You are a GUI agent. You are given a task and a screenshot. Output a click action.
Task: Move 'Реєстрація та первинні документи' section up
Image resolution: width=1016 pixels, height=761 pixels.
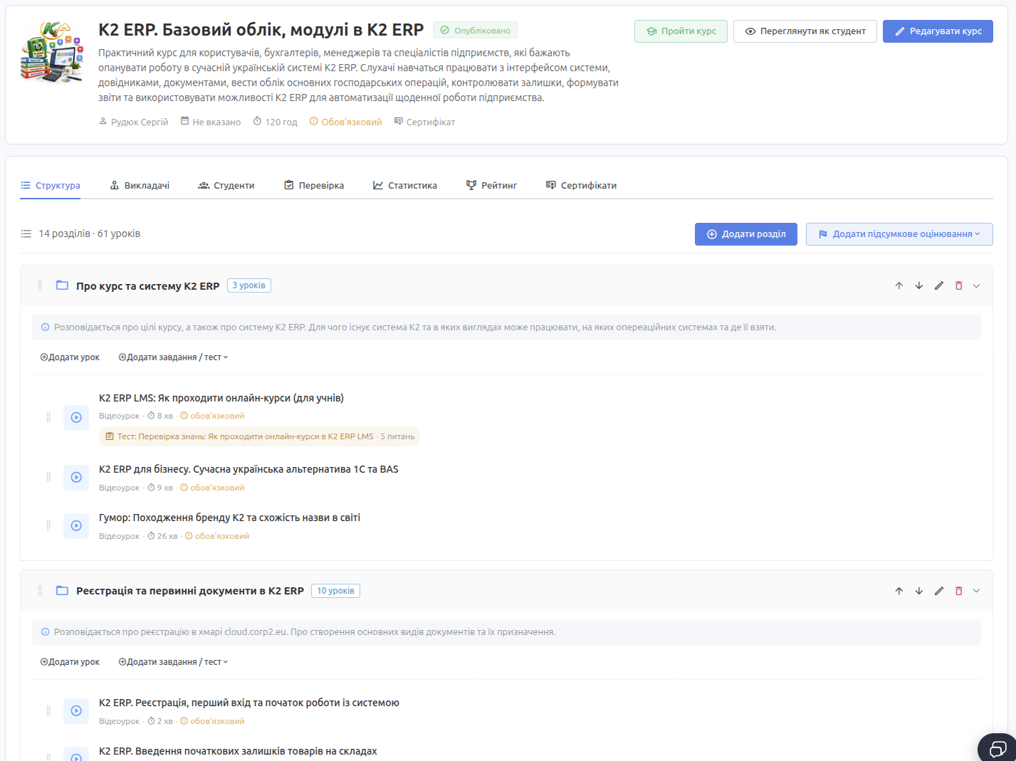click(x=899, y=591)
